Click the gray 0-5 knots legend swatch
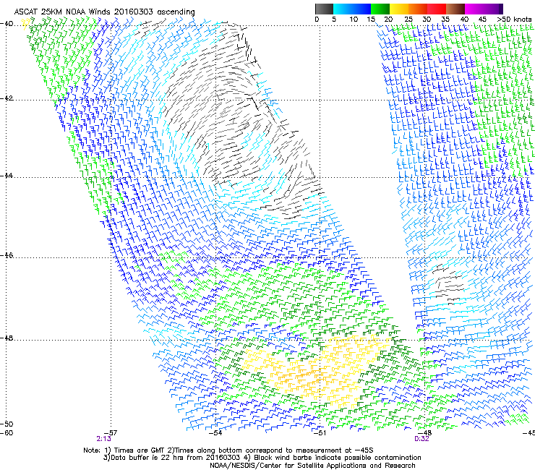The height and width of the screenshot is (470, 535). pos(324,9)
